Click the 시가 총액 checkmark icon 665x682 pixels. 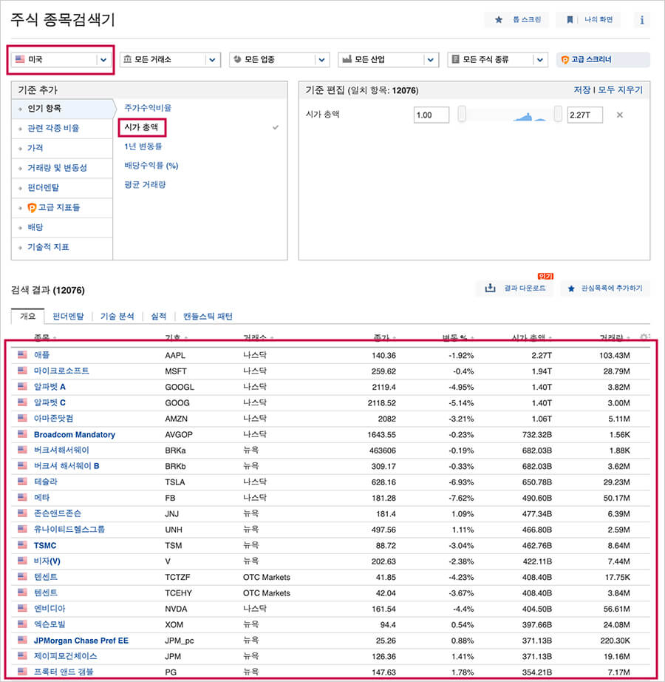(x=276, y=127)
